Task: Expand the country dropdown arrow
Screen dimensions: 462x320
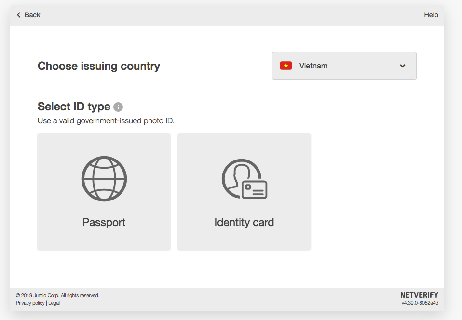Action: (x=403, y=66)
